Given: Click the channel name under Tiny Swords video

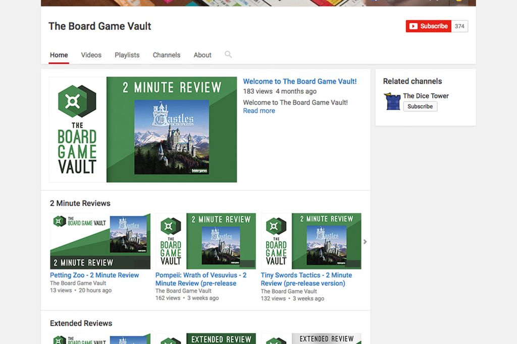Looking at the screenshot, I should click(x=289, y=291).
